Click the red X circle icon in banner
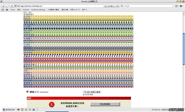Screen dimensions: 185x112 coord(52,104)
